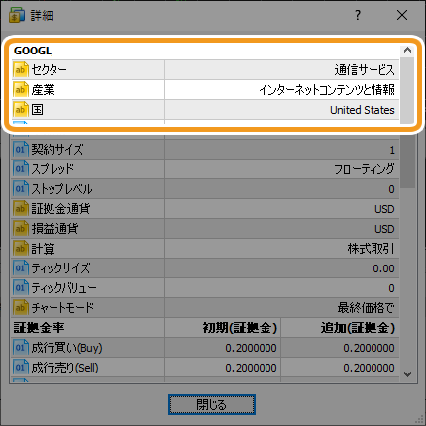Click the USD value for 証拠金通貨
426x426 pixels.
pyautogui.click(x=384, y=209)
